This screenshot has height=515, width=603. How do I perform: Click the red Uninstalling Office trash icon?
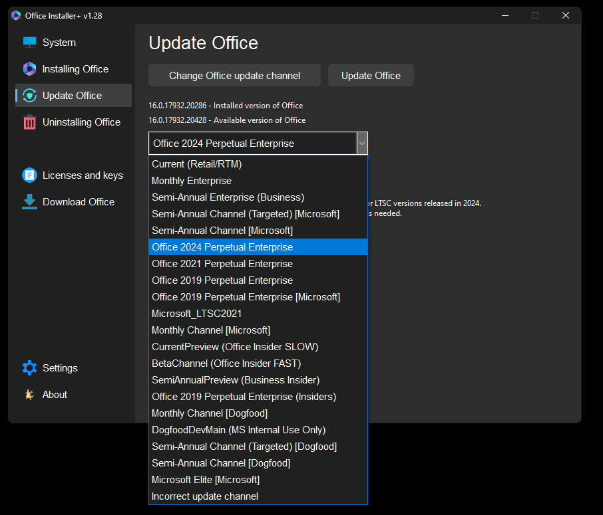pyautogui.click(x=29, y=122)
